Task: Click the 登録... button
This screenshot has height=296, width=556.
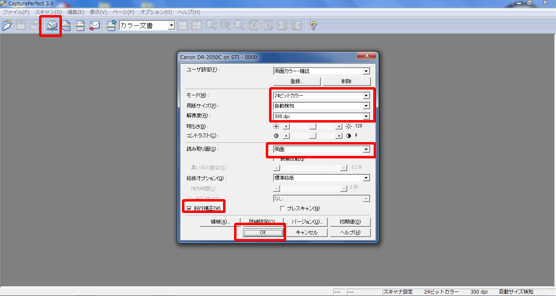Action: click(297, 81)
